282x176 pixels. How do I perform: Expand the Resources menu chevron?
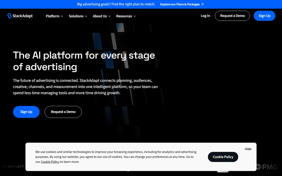(x=135, y=16)
